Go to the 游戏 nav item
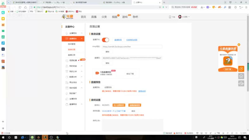 pyautogui.click(x=125, y=17)
